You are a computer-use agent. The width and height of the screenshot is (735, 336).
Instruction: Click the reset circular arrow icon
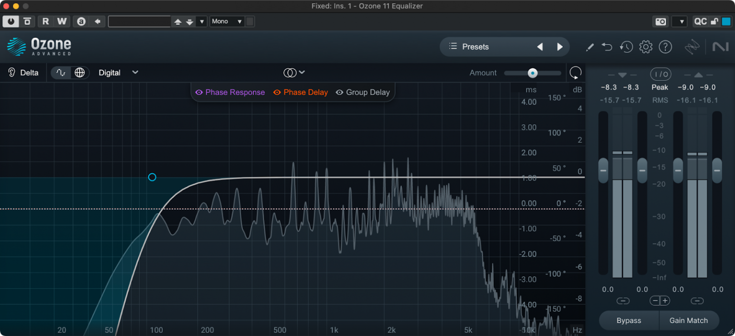point(575,73)
